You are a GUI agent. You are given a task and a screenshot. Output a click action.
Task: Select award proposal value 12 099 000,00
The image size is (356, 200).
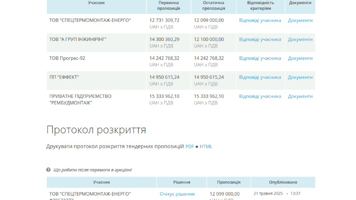pyautogui.click(x=225, y=194)
